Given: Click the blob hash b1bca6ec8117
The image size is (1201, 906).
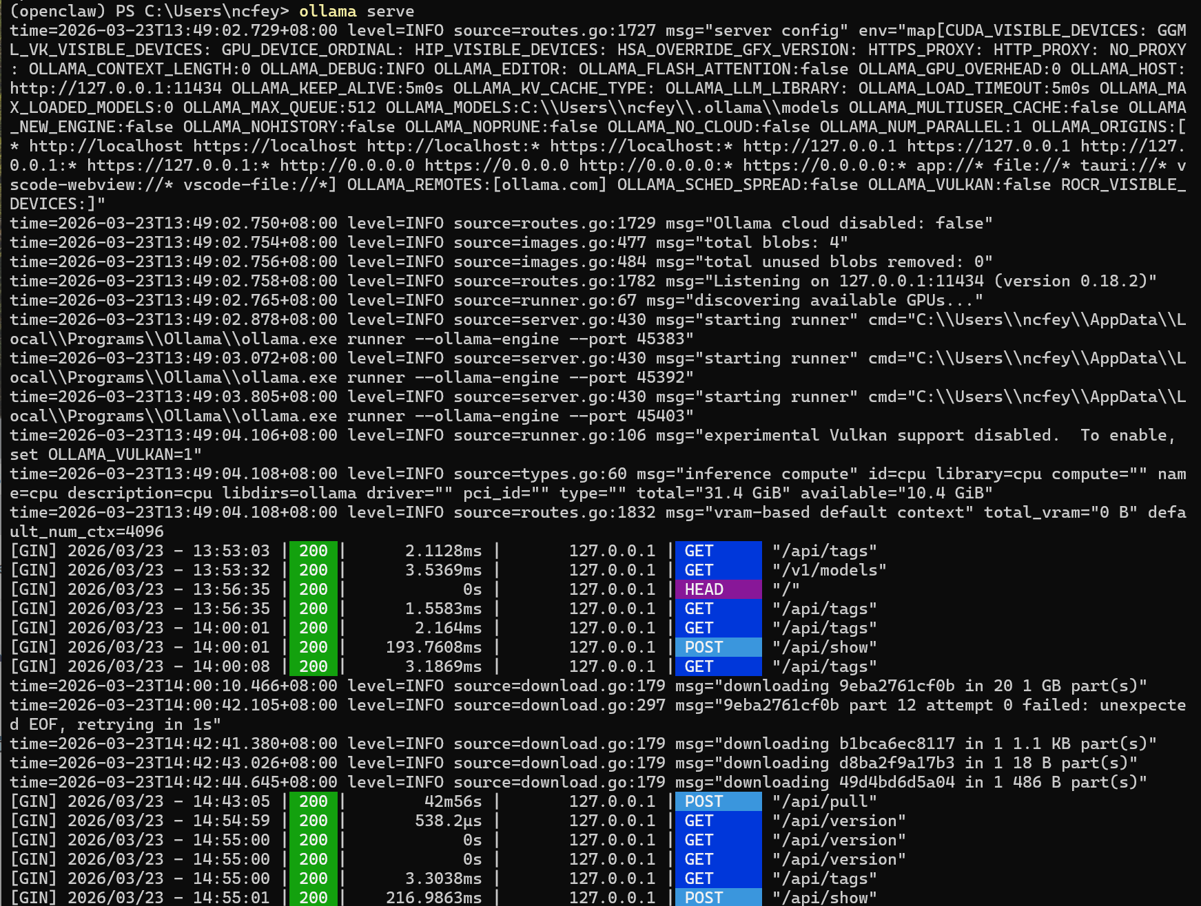Looking at the screenshot, I should tap(897, 744).
